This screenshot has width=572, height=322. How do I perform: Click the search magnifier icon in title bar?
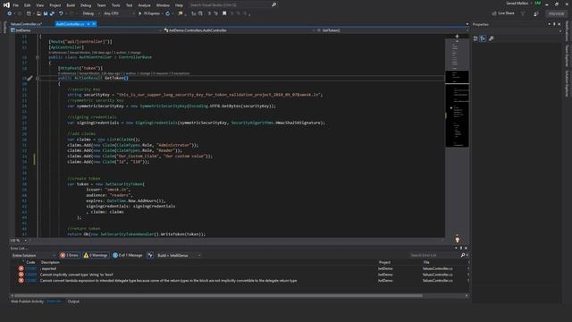pos(274,4)
